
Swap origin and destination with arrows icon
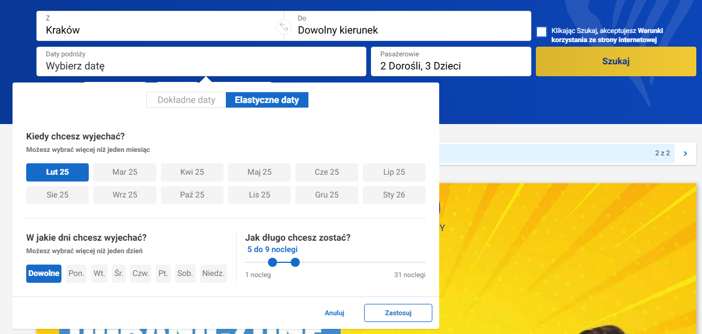tap(283, 26)
